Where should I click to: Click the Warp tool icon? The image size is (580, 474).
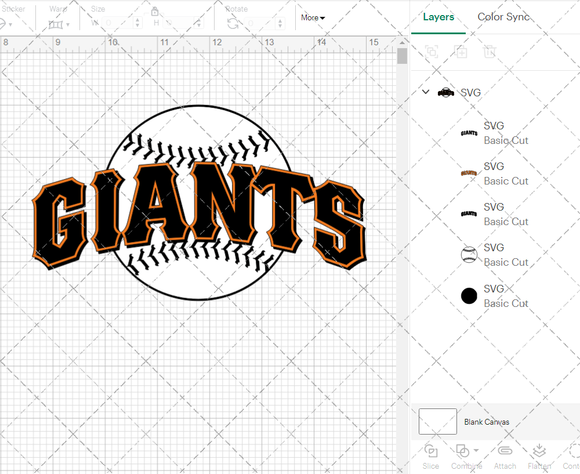pyautogui.click(x=56, y=24)
